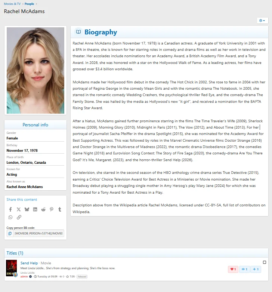Click the Gender value Female
Viewport: 272px width, 292px height.
point(12,138)
